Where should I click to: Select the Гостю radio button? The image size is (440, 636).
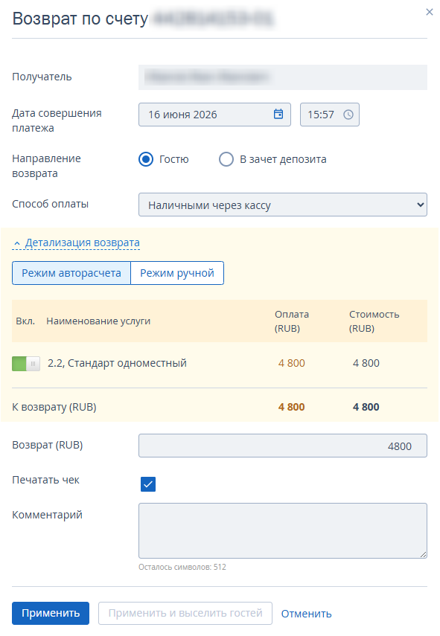pyautogui.click(x=146, y=159)
